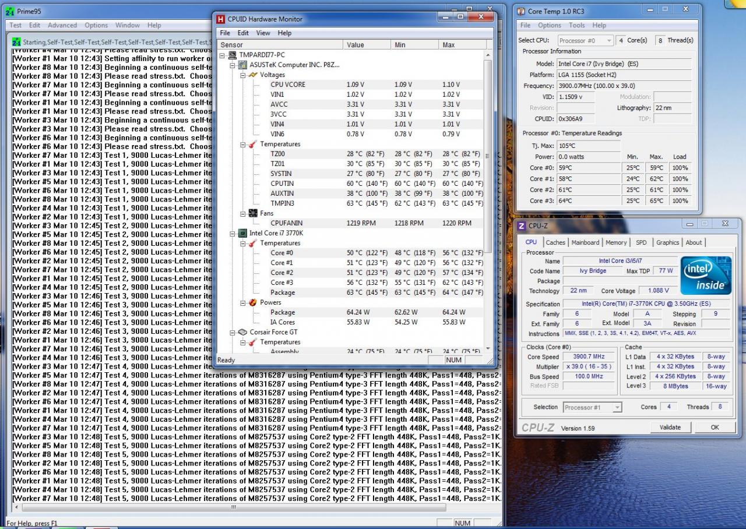Click Core Speed 3900.7 MHz field in CPU-Z
This screenshot has height=529, width=746.
[x=589, y=357]
